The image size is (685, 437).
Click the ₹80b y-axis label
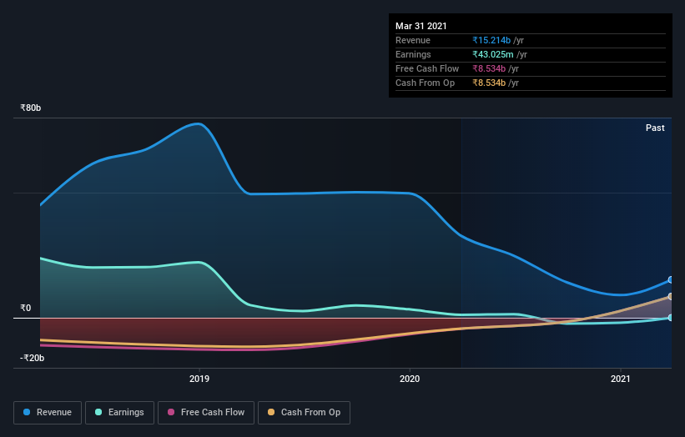tap(31, 108)
